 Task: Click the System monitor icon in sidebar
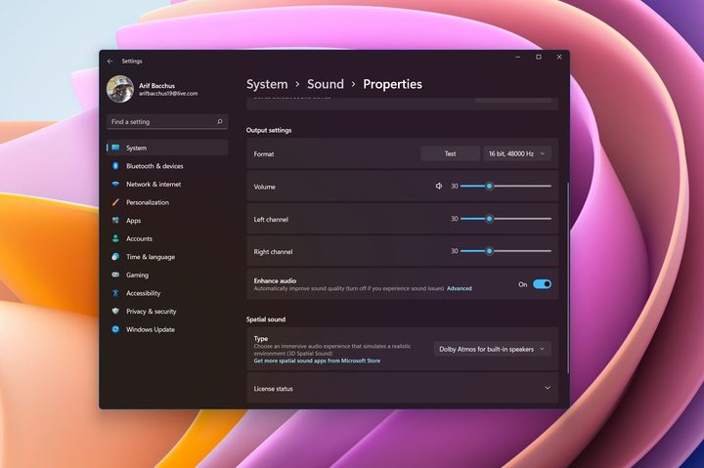point(115,148)
